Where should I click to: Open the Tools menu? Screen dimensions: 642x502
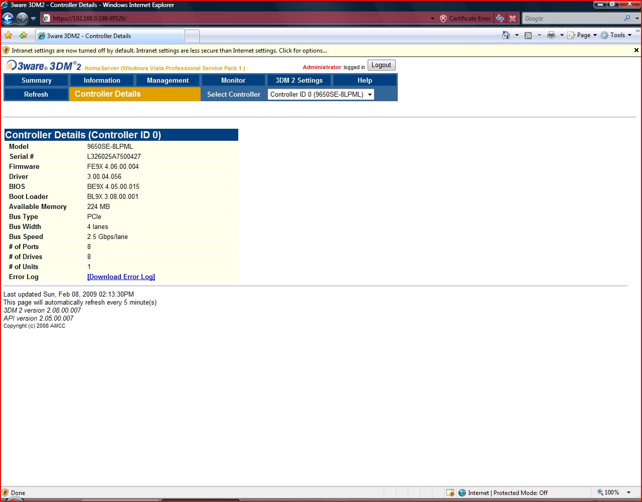point(616,35)
